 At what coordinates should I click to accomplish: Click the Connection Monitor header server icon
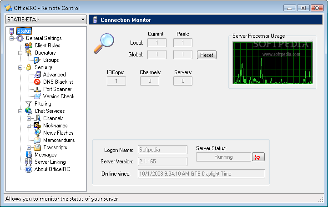[x=95, y=20]
